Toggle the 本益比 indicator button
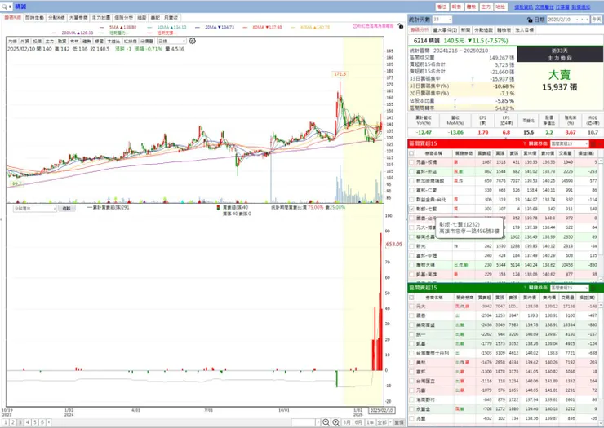Image resolution: width=604 pixels, height=428 pixels. (113, 41)
